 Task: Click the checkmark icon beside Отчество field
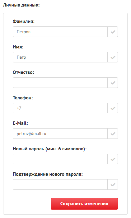point(113,83)
